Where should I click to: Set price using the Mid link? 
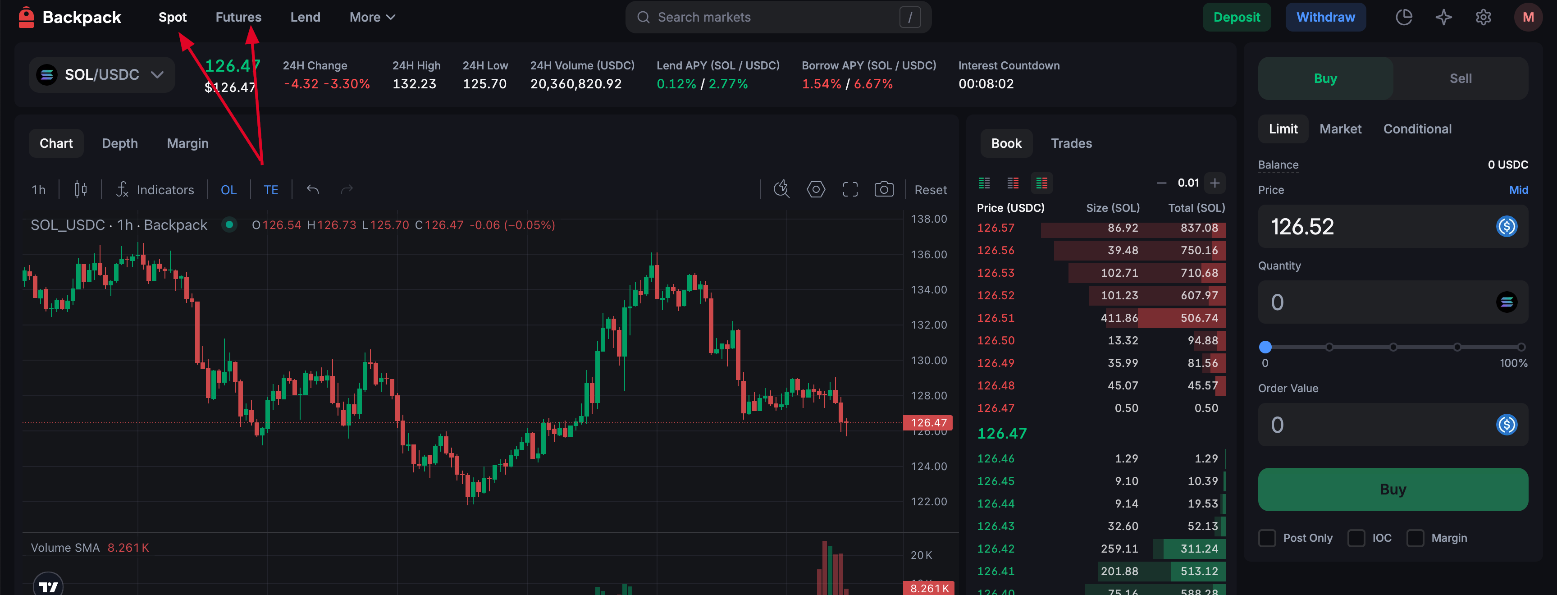tap(1518, 190)
